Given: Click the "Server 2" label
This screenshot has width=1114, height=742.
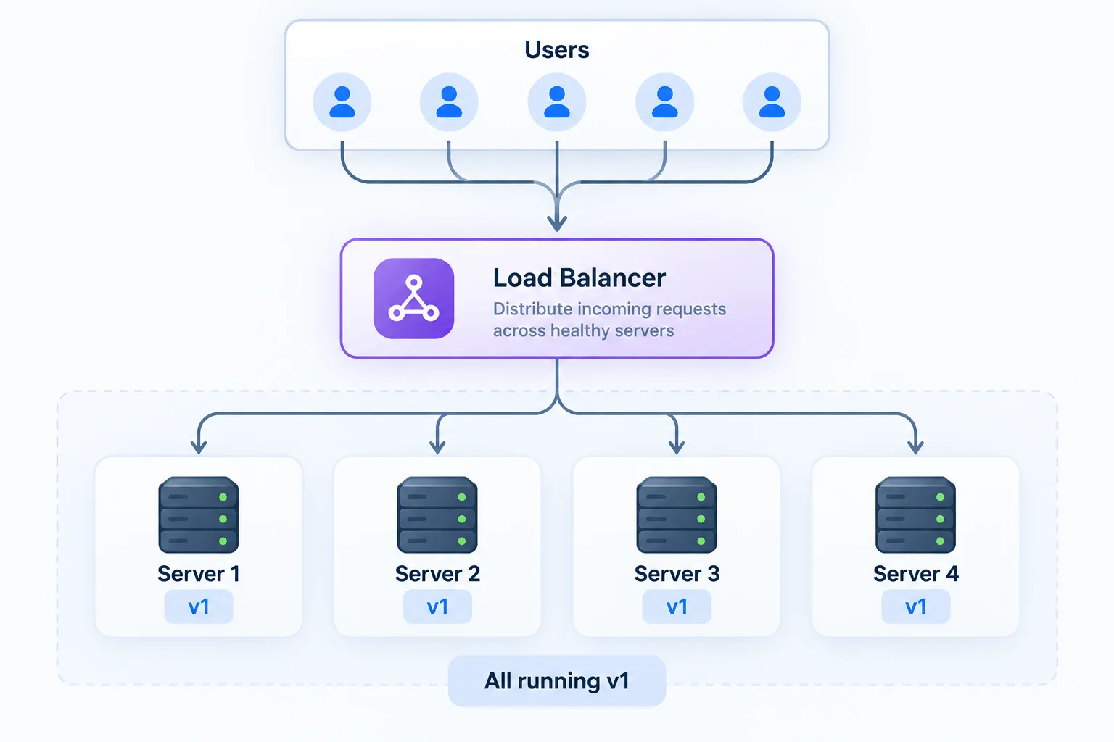Looking at the screenshot, I should click(x=437, y=574).
